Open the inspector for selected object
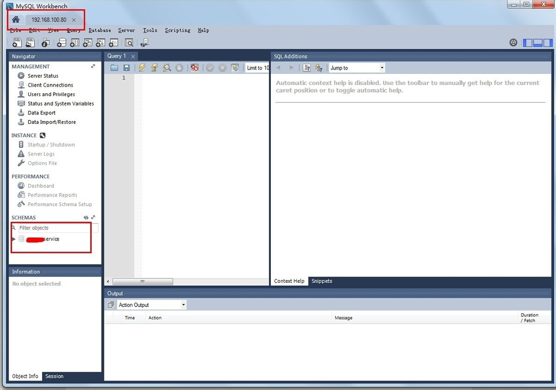The height and width of the screenshot is (390, 556). point(46,43)
